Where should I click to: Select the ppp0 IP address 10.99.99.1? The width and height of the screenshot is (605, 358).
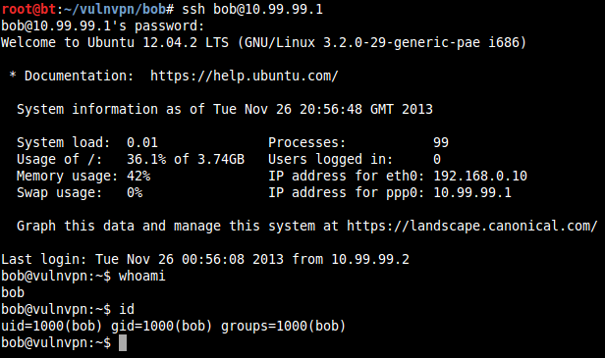tap(472, 192)
